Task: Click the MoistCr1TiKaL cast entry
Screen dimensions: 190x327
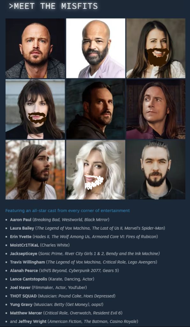Action: pyautogui.click(x=40, y=245)
